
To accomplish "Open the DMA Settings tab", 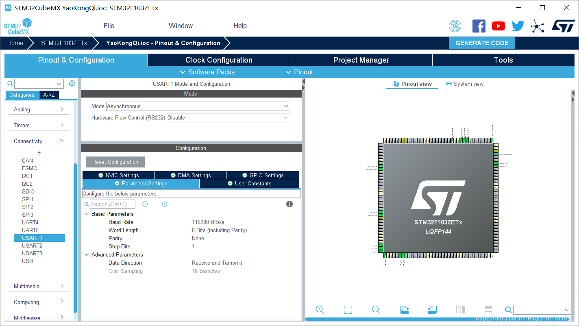I will (x=190, y=175).
